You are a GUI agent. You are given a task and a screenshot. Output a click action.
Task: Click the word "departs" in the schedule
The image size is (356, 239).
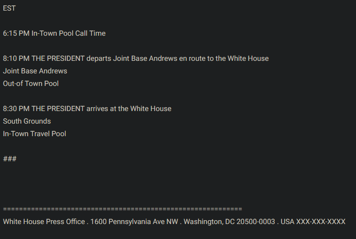point(99,58)
